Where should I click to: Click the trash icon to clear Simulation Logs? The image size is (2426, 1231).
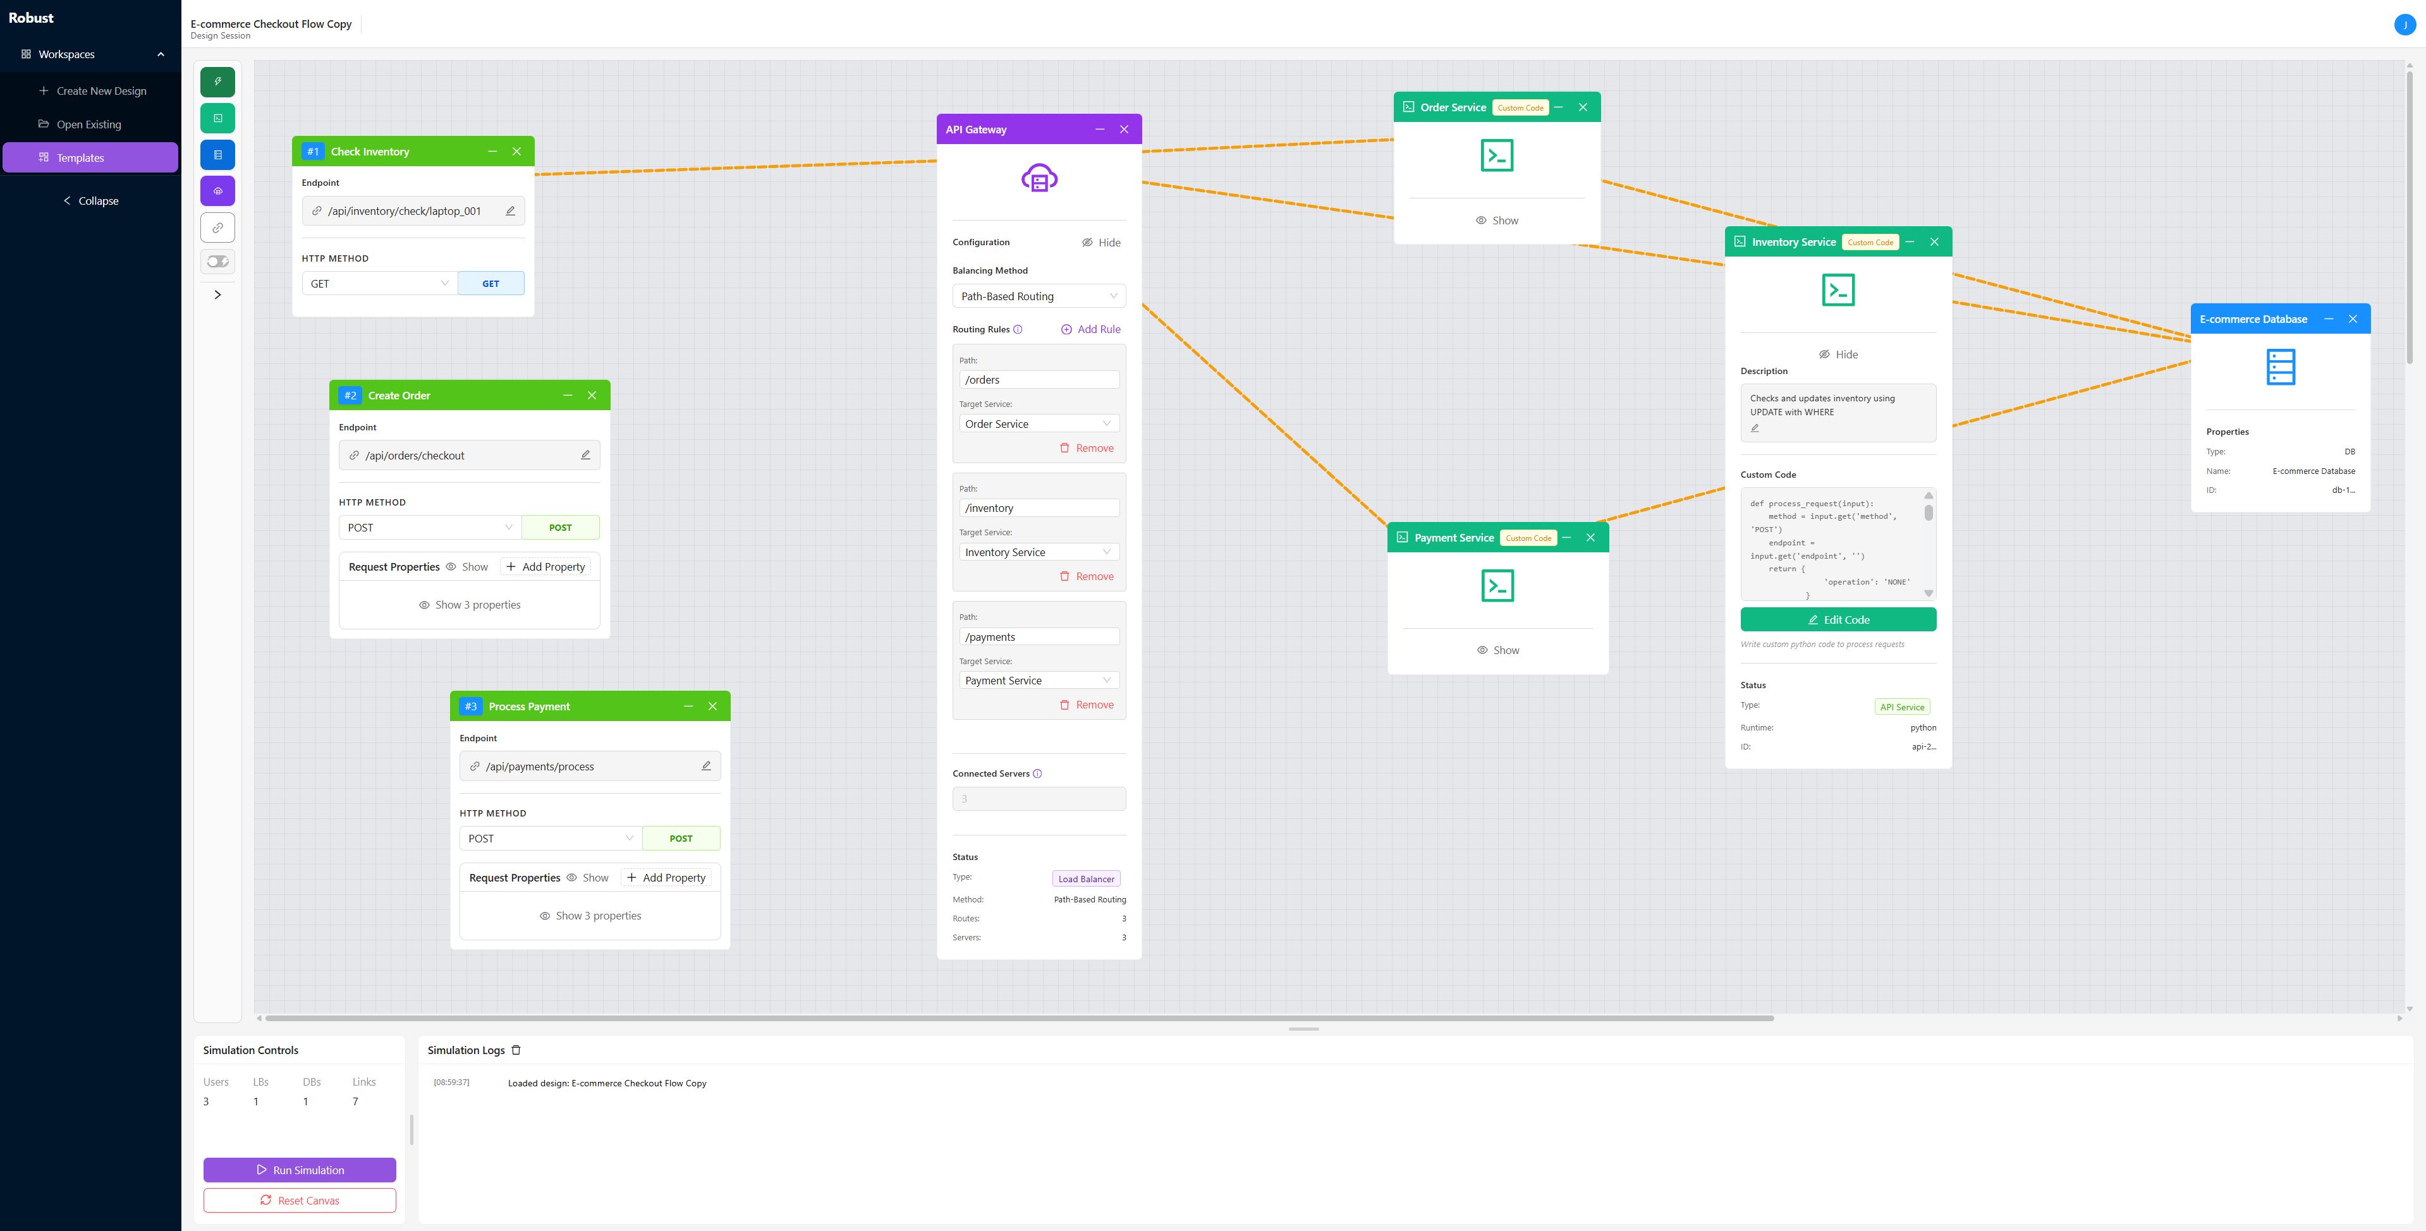516,1049
